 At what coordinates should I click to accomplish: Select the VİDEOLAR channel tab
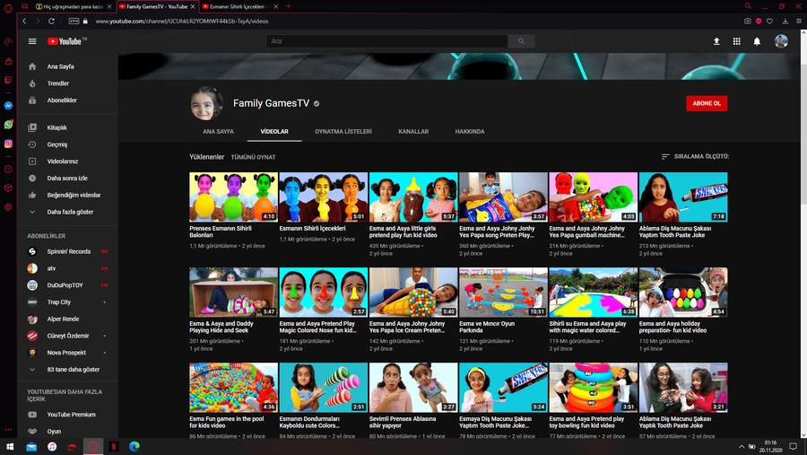pyautogui.click(x=274, y=131)
